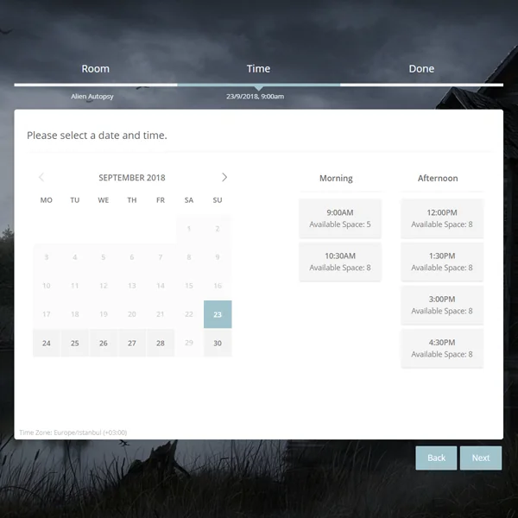Screen dimensions: 518x518
Task: Select the 10:30AM morning time slot
Action: click(x=340, y=262)
